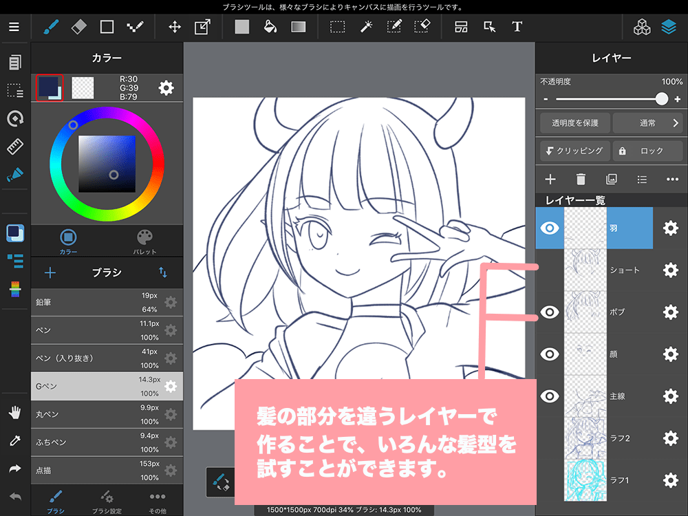Image resolution: width=688 pixels, height=516 pixels.
Task: Hide the 羽 layer
Action: coord(549,228)
